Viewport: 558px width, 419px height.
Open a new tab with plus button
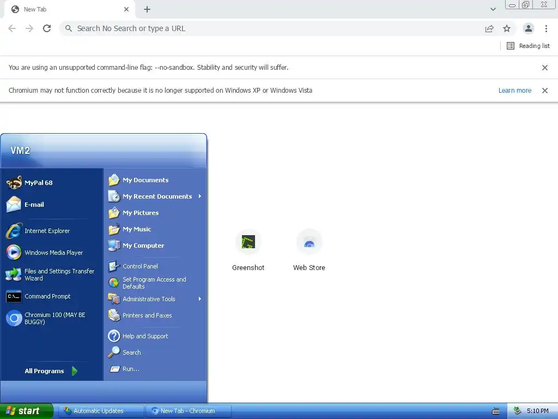(x=147, y=9)
